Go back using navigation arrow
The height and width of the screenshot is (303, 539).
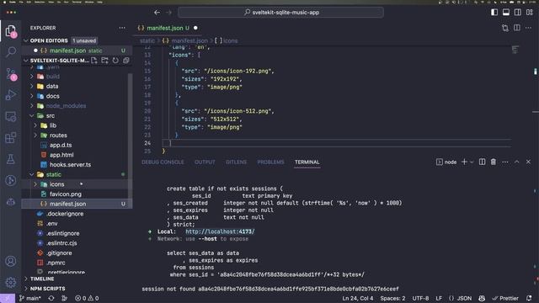157,13
